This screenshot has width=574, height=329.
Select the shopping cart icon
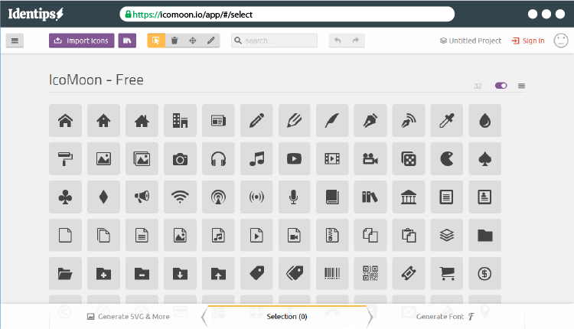point(447,273)
